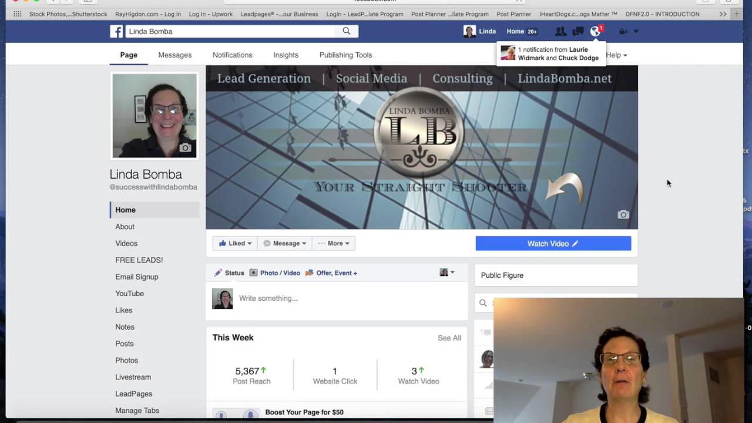Click the search magnifier button

click(x=347, y=31)
